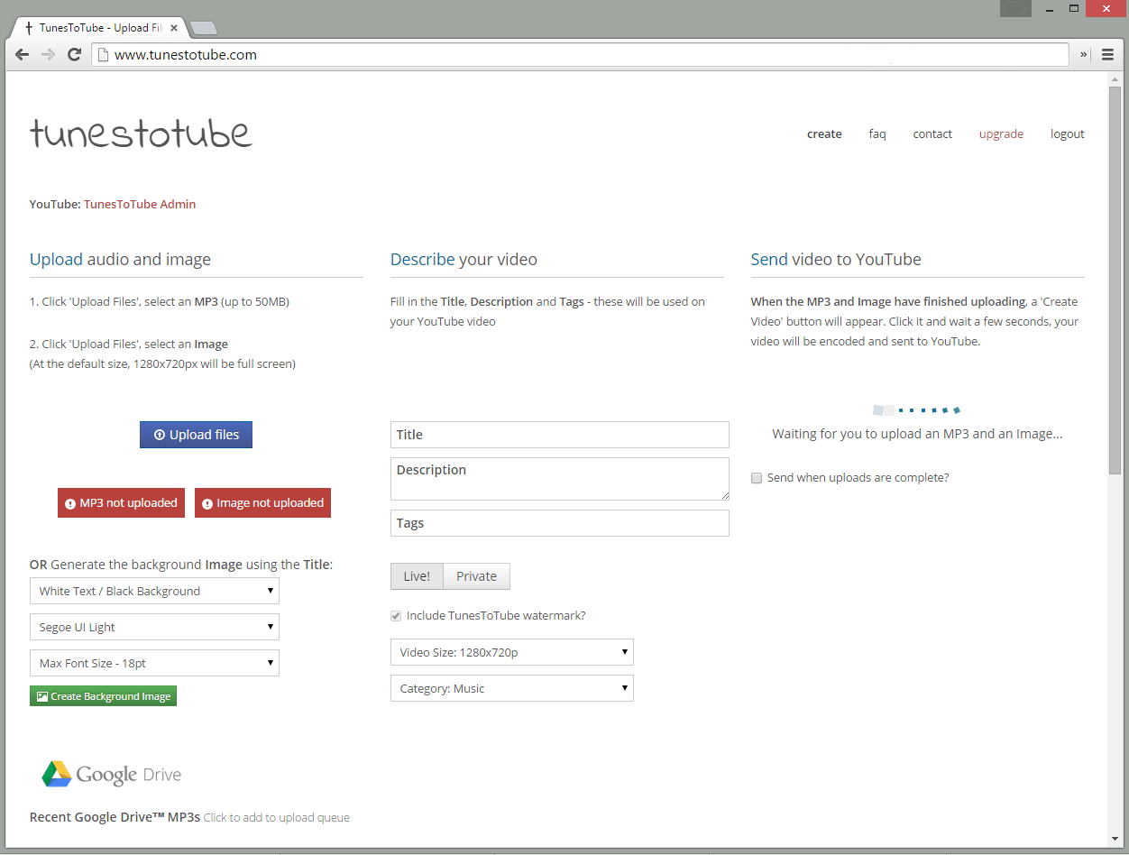Screen dimensions: 1129x855
Task: Click the Image not uploaded status button
Action: 262,503
